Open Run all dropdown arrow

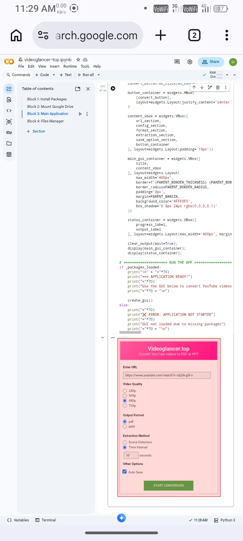point(99,75)
